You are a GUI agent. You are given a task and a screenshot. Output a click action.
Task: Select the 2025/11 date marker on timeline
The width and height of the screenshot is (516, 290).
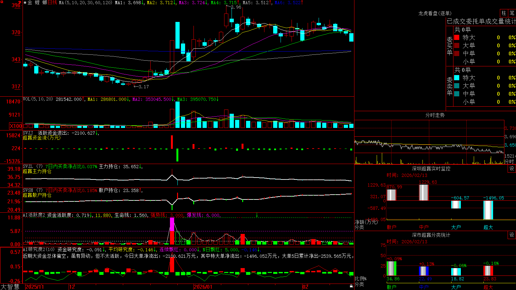[x=35, y=287]
